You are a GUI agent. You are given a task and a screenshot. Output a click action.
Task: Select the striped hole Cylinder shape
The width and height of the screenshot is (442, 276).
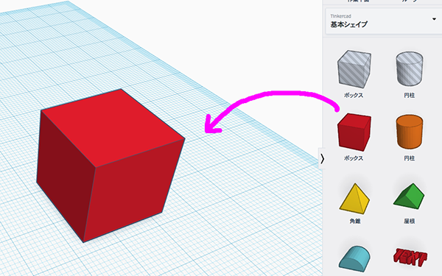tap(410, 68)
